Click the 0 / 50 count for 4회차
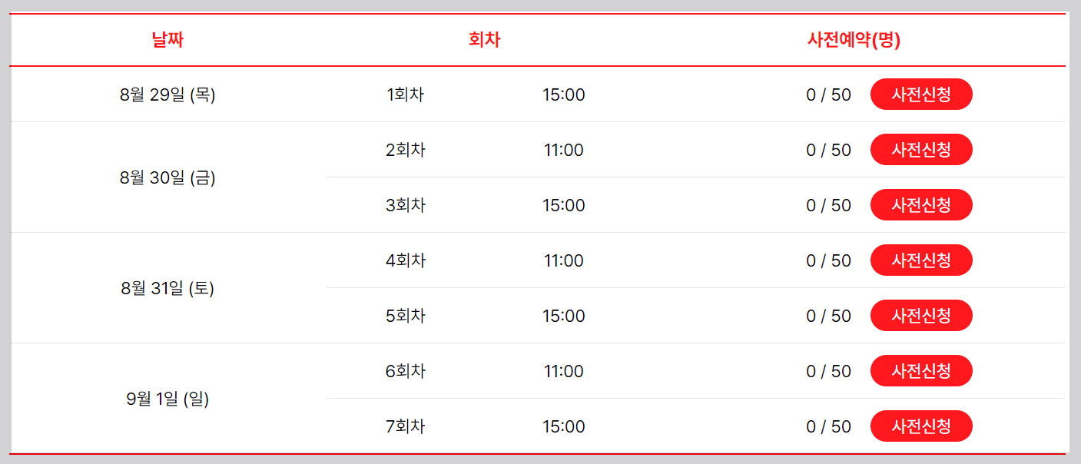1081x464 pixels. click(x=827, y=260)
